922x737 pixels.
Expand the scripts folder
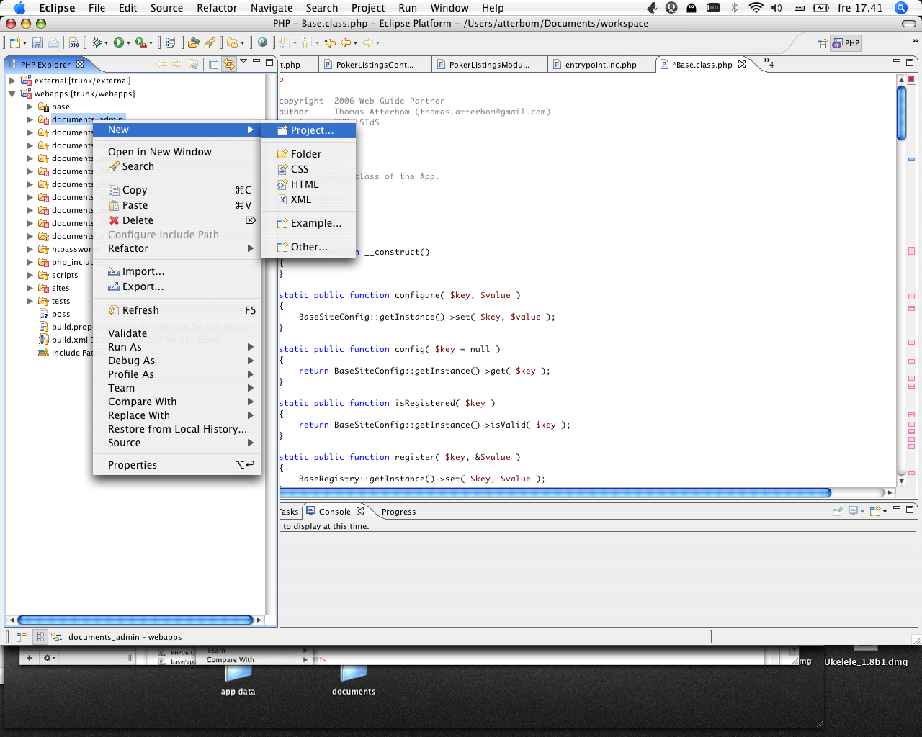(30, 275)
